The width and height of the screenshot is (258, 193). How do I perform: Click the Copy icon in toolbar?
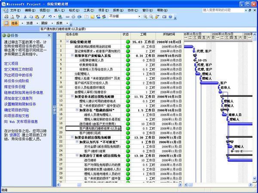pos(31,17)
